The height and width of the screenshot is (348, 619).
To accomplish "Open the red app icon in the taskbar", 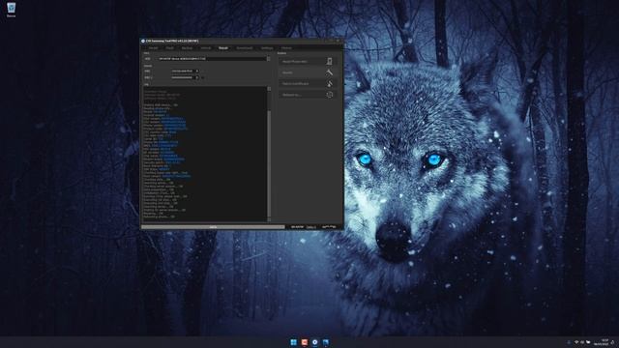I will point(305,342).
